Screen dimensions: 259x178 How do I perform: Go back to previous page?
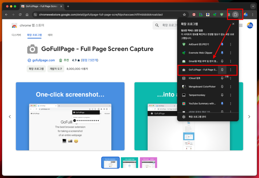click(x=6, y=14)
